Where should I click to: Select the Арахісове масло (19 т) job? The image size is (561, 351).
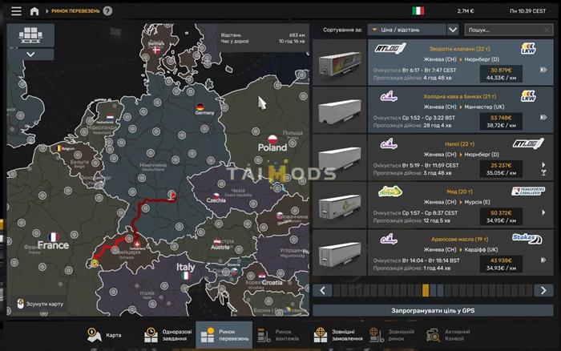[461, 252]
